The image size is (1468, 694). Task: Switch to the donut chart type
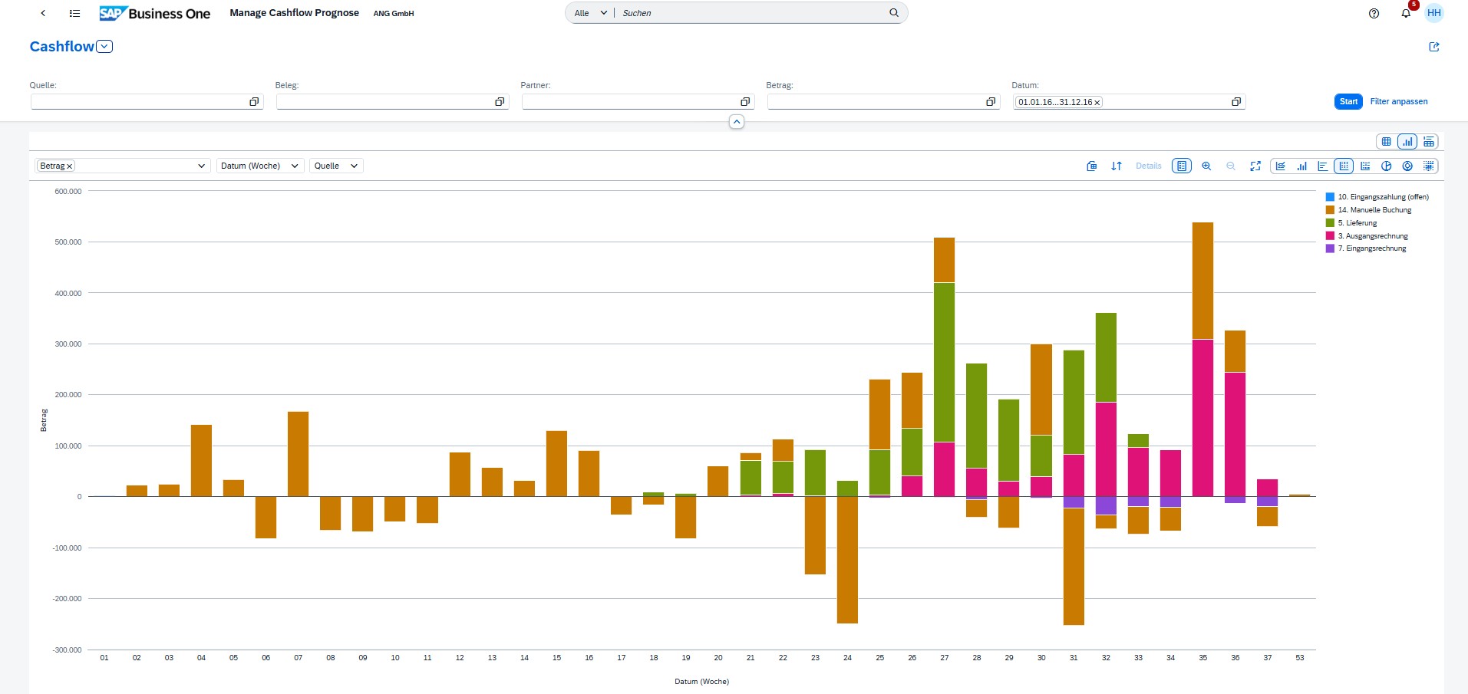[1407, 166]
